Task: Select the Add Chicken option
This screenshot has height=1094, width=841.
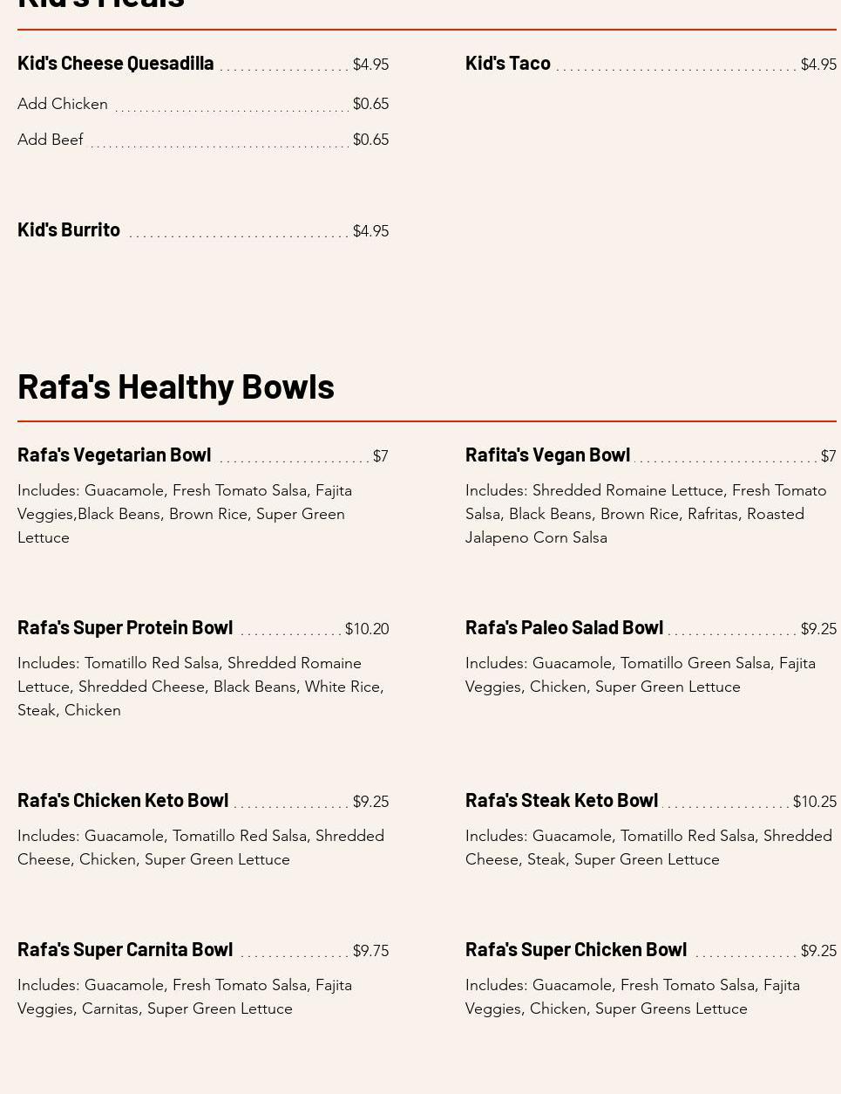Action: [x=63, y=104]
